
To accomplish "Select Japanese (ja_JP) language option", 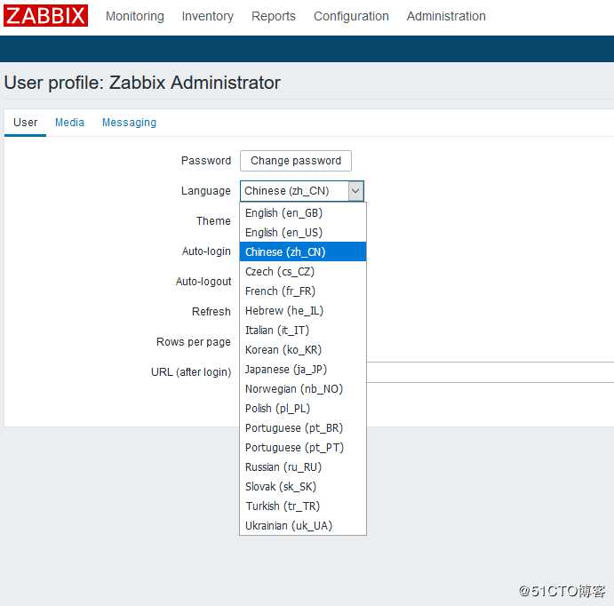I will coord(303,370).
